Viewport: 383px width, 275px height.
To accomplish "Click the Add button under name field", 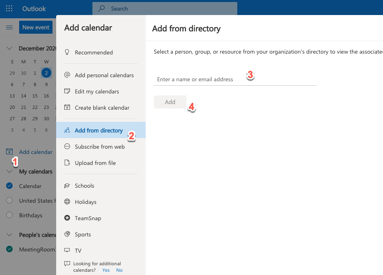I will tap(170, 102).
